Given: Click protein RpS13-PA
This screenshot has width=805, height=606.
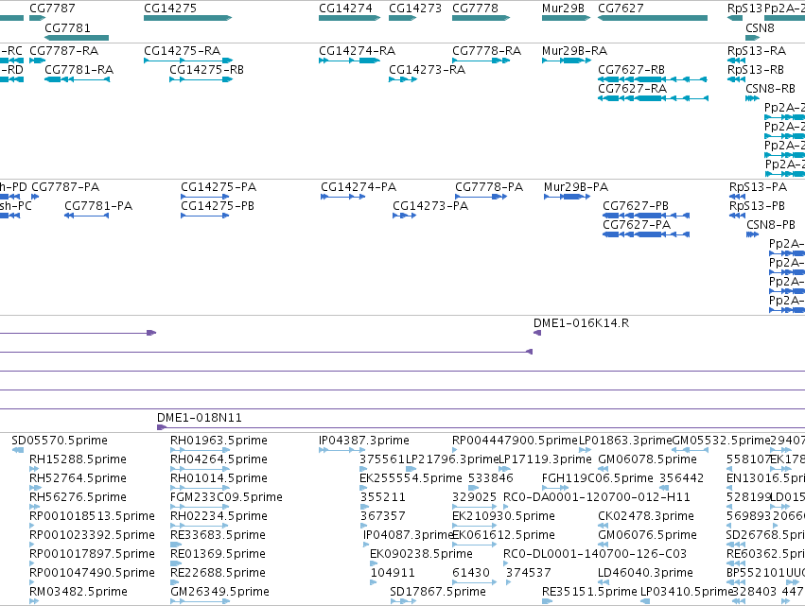Looking at the screenshot, I should [x=759, y=187].
